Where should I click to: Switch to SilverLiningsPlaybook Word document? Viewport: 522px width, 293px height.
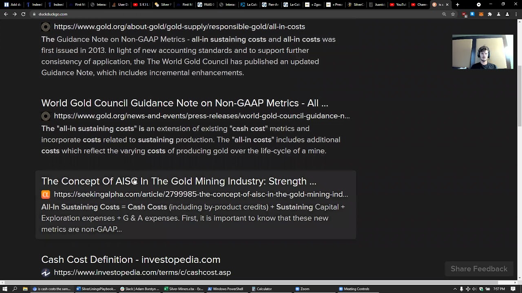click(96, 289)
